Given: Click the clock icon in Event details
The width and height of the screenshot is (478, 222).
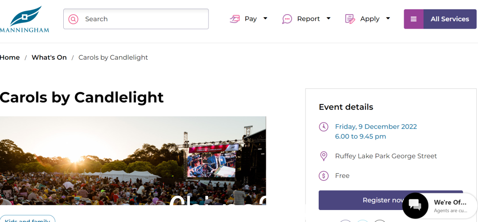Looking at the screenshot, I should tap(324, 127).
